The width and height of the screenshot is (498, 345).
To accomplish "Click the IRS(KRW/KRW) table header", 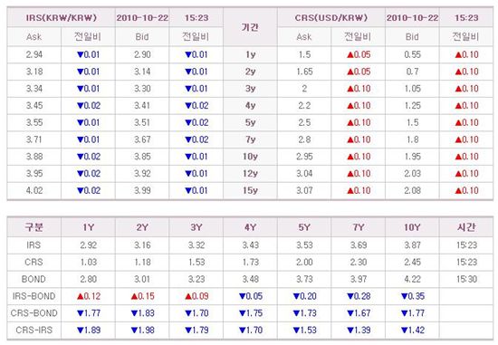I will tap(61, 18).
